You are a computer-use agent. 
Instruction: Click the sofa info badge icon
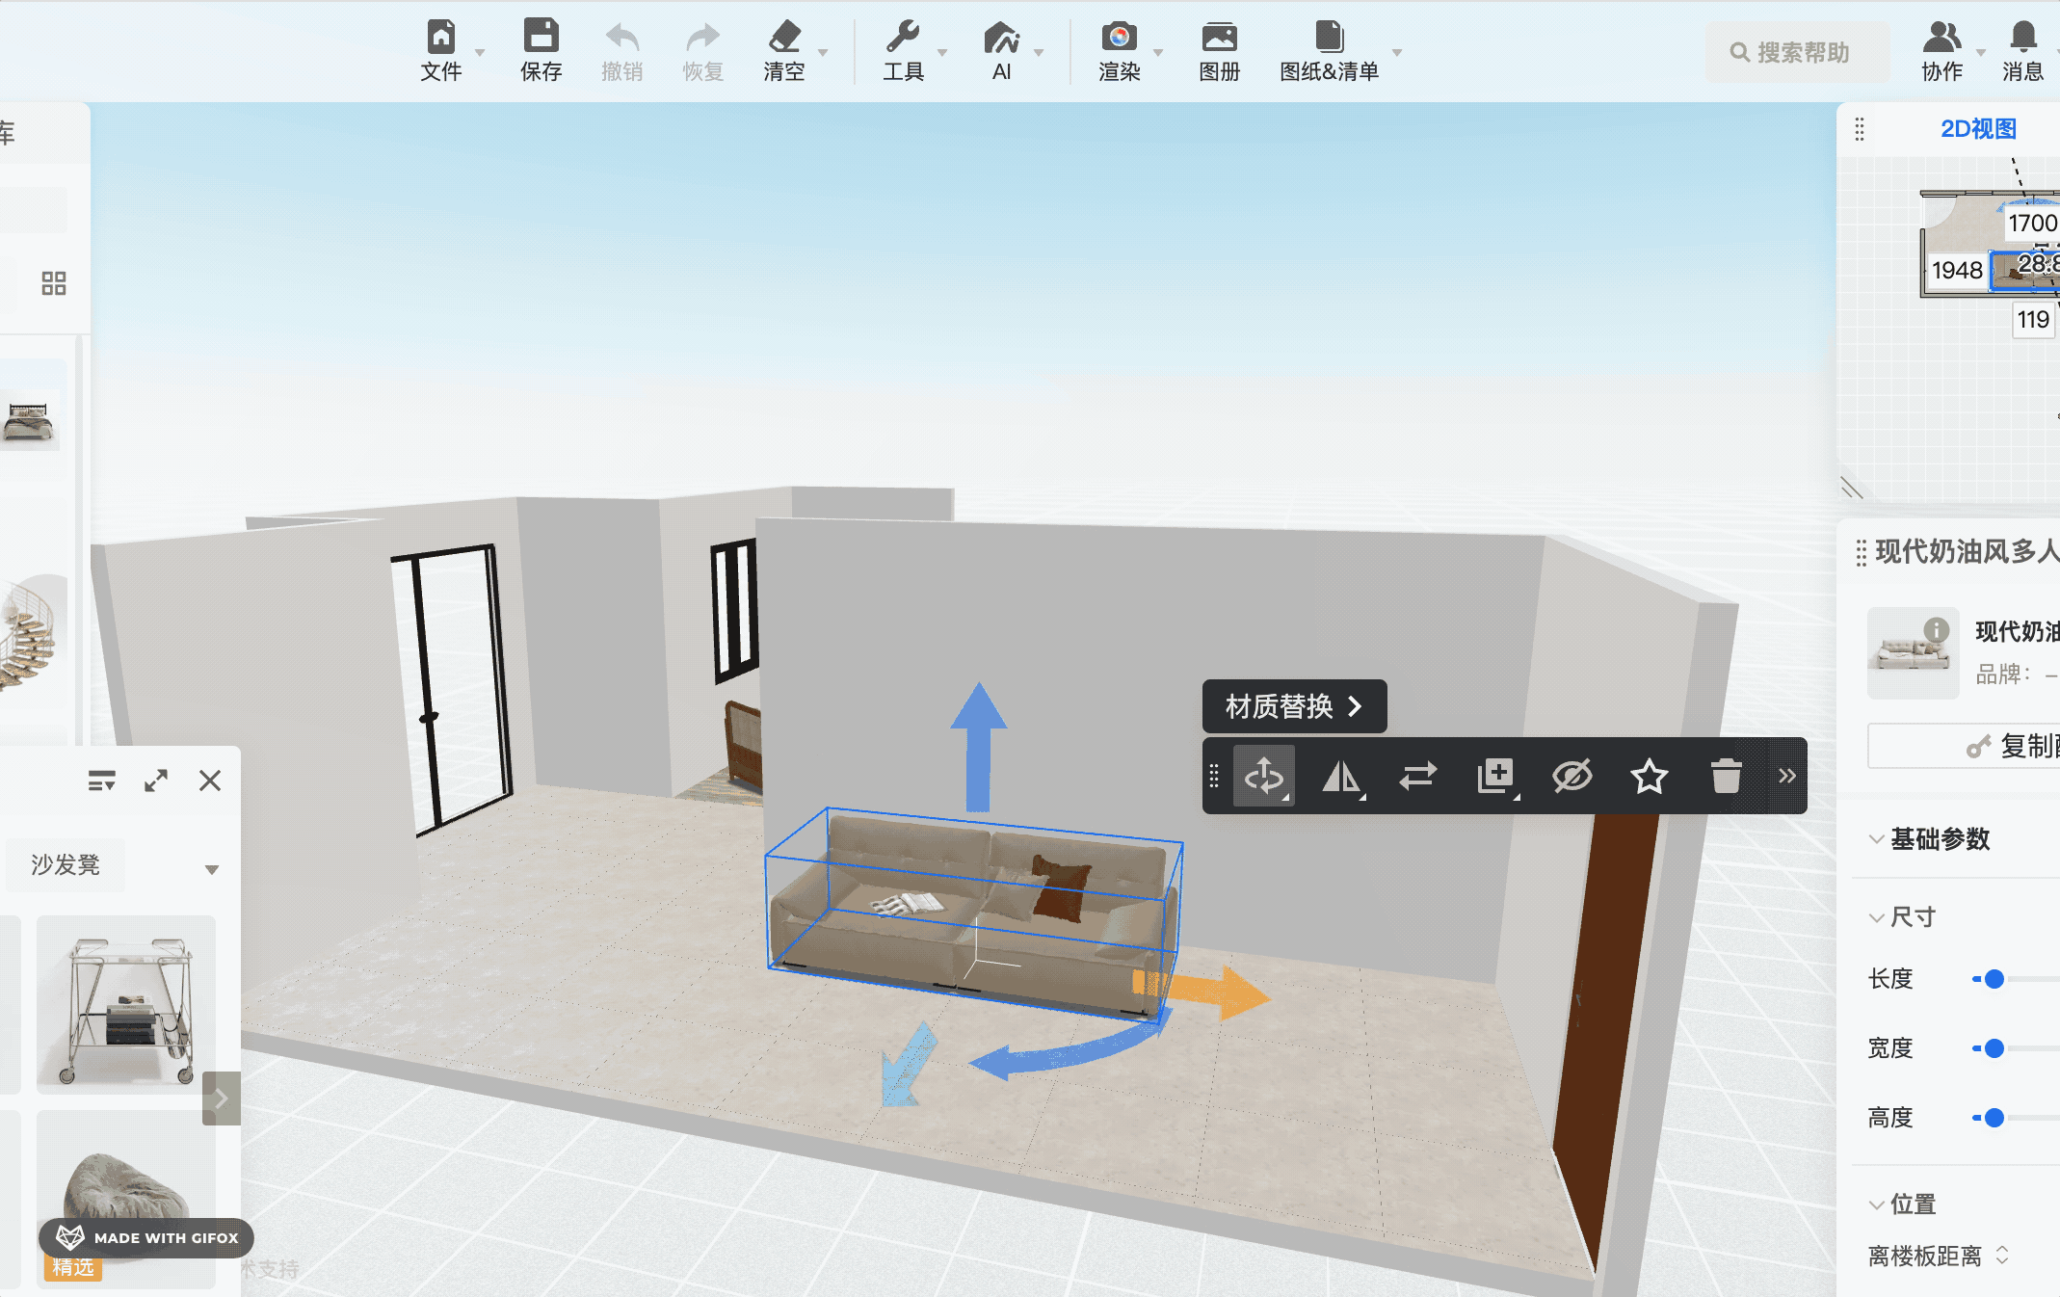(x=1937, y=630)
